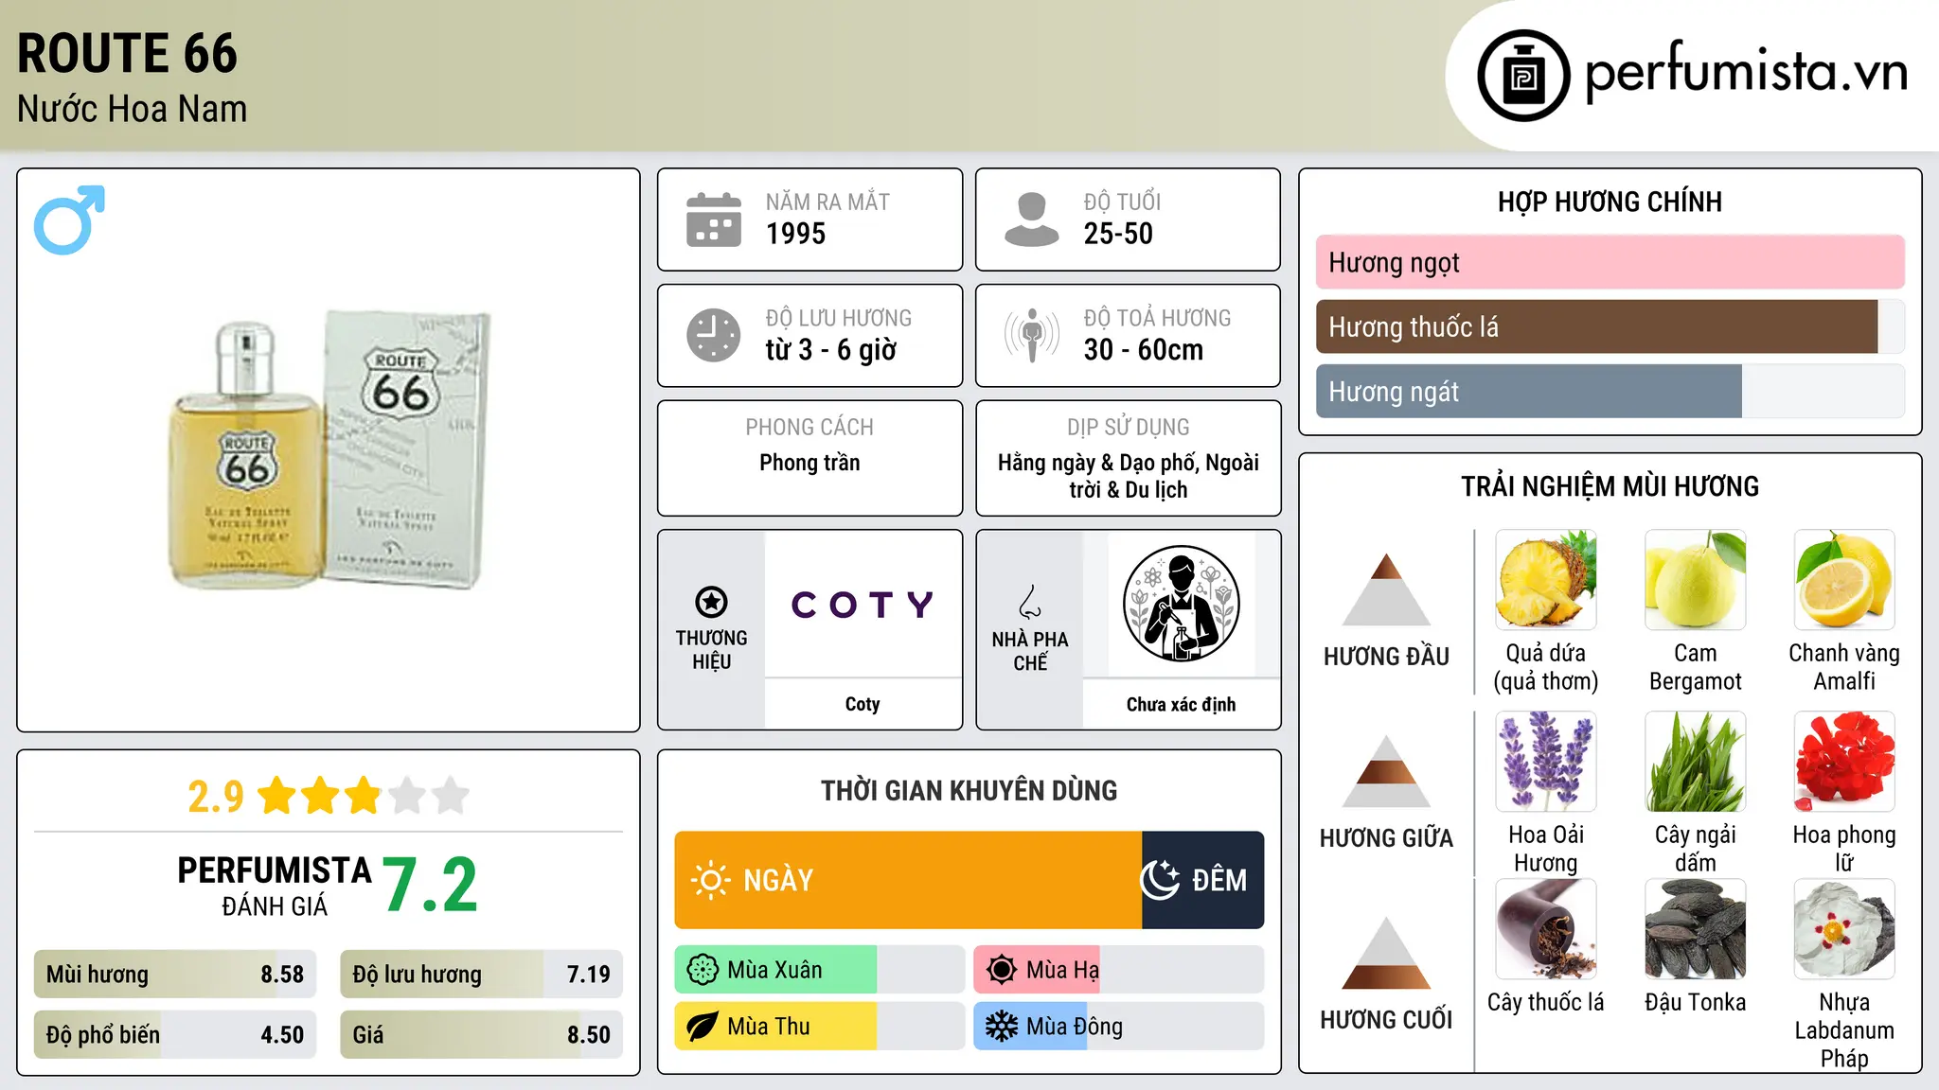Viewport: 1939px width, 1090px height.
Task: Click the Nước Hoa Nam subtitle
Action: [x=132, y=109]
